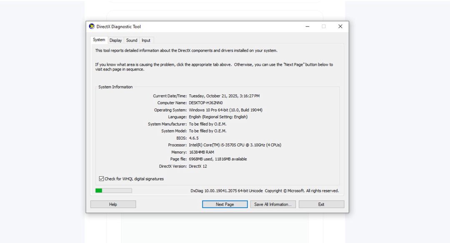
Task: Click the 16384MB RAM memory value
Action: click(202, 152)
